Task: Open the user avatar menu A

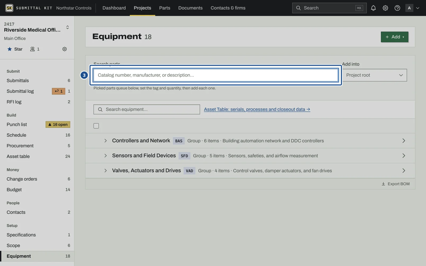Action: 412,8
